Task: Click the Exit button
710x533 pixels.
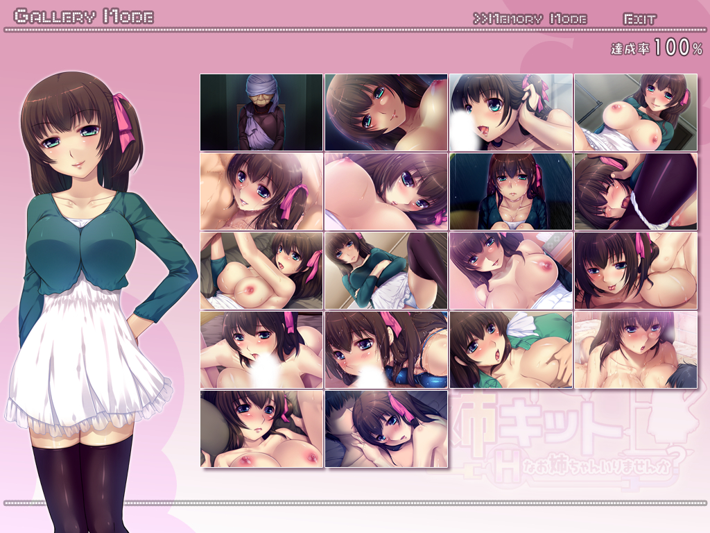Action: 639,19
